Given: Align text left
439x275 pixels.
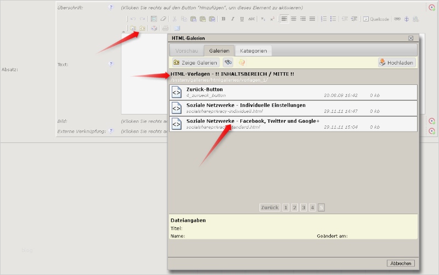Looking at the screenshot, I should click(284, 19).
